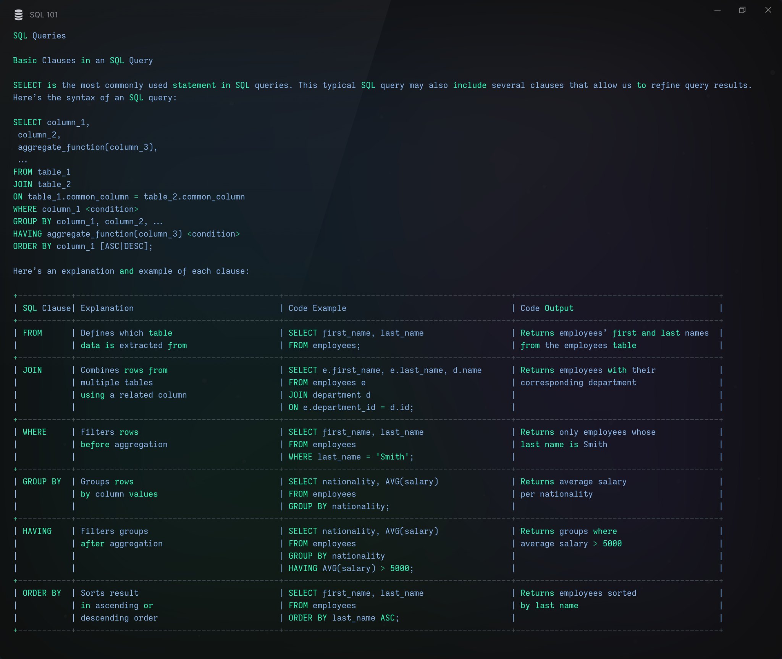Click the 'SQL Clause' table header
The width and height of the screenshot is (782, 659).
47,308
